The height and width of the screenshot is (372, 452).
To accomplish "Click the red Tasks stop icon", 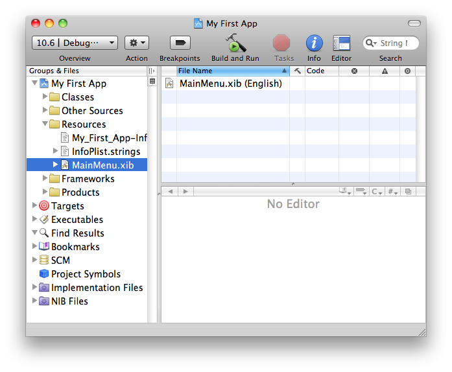I will [x=281, y=43].
